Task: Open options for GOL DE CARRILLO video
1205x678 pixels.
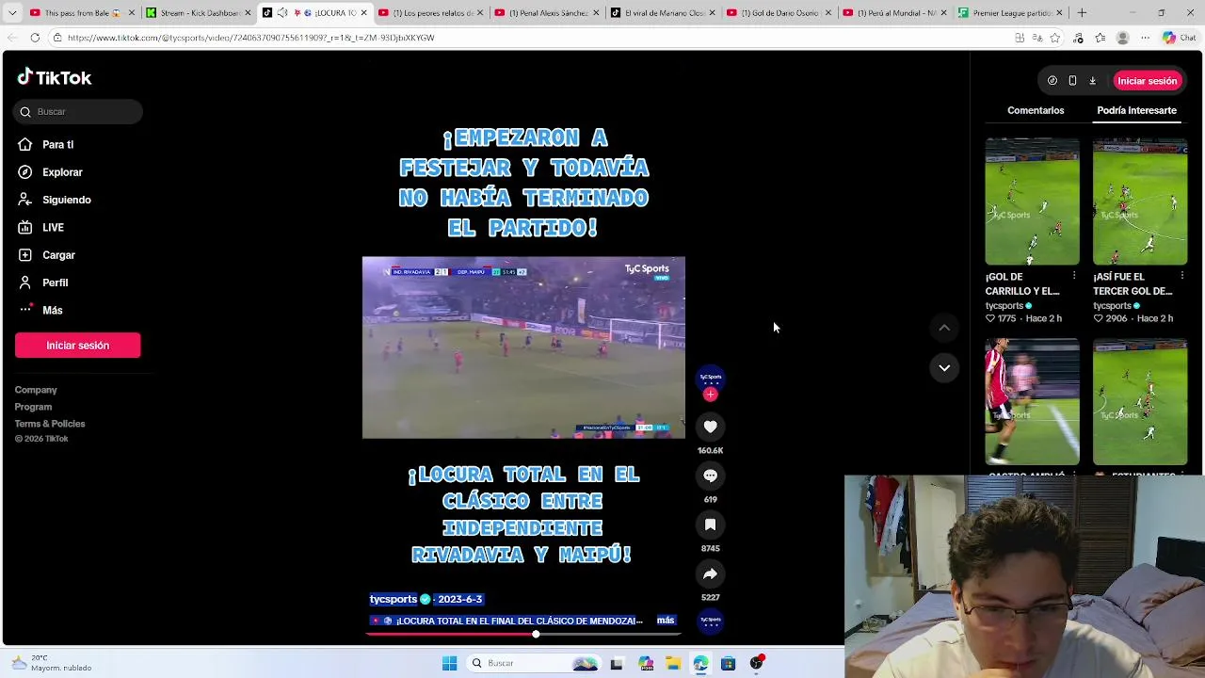Action: click(1074, 276)
